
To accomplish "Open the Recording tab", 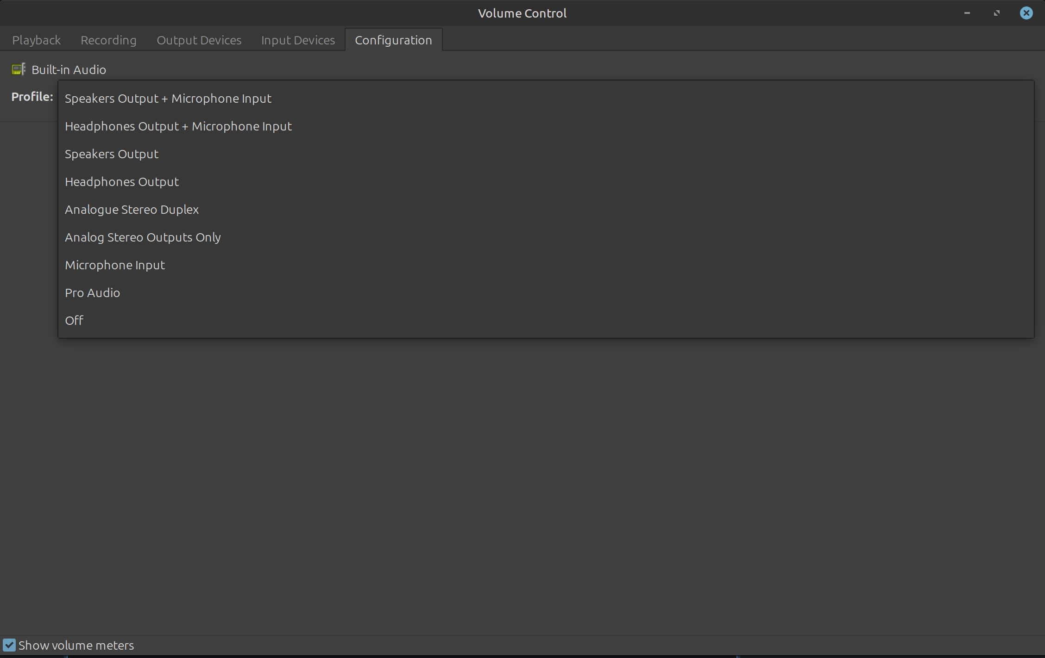I will pos(108,40).
